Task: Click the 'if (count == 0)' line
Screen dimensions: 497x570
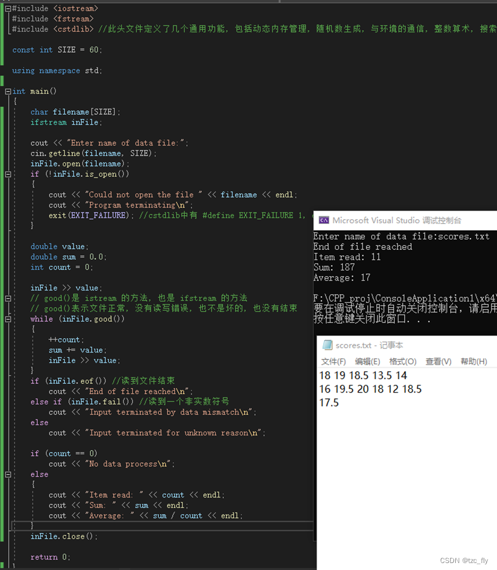Action: pos(64,453)
